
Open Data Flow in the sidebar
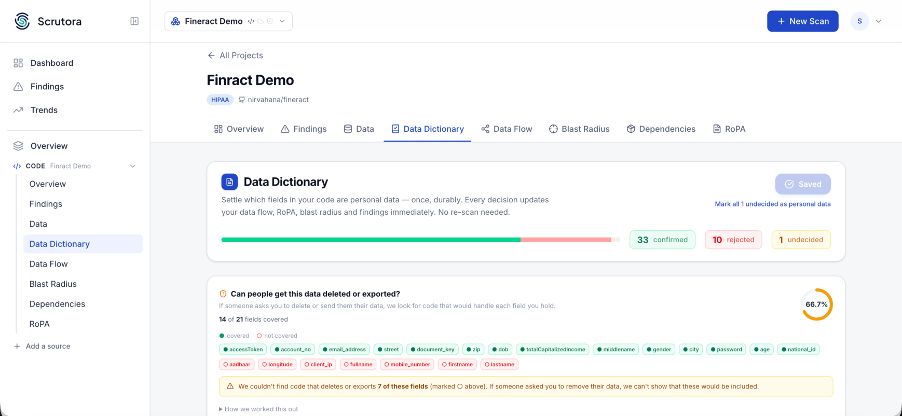click(83, 264)
